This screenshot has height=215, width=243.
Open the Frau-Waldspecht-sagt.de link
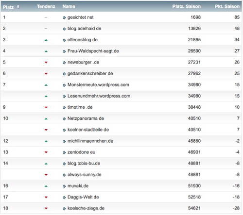93,51
